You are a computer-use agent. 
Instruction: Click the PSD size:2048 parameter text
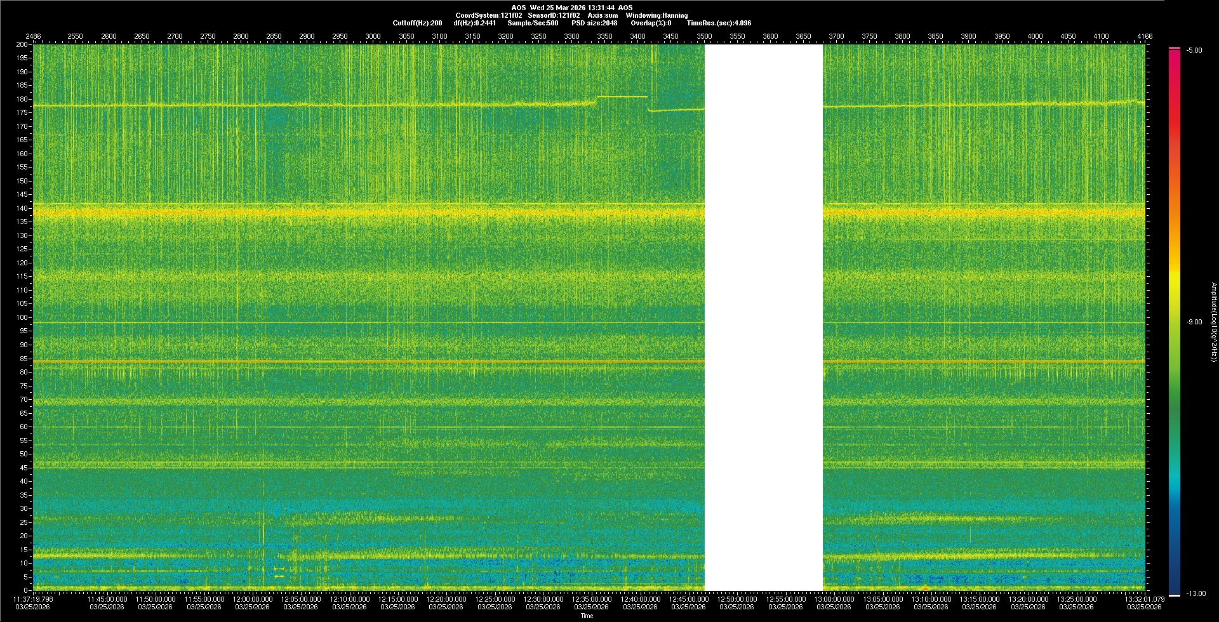click(x=594, y=23)
